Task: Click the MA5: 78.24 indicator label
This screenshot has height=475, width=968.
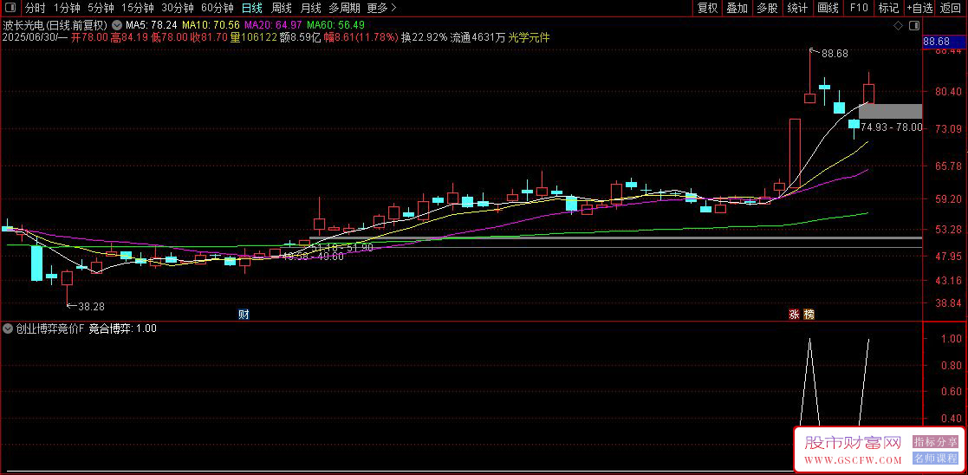Action: 152,25
